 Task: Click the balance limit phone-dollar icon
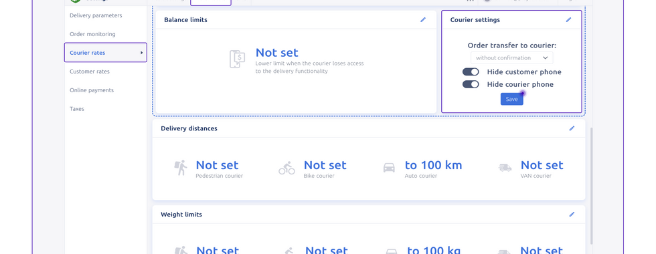coord(237,59)
